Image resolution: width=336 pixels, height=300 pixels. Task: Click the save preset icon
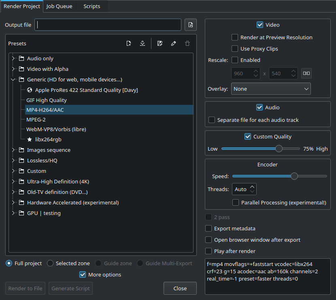tap(160, 44)
